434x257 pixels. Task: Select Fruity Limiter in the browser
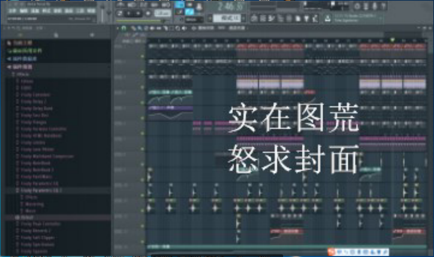click(33, 143)
